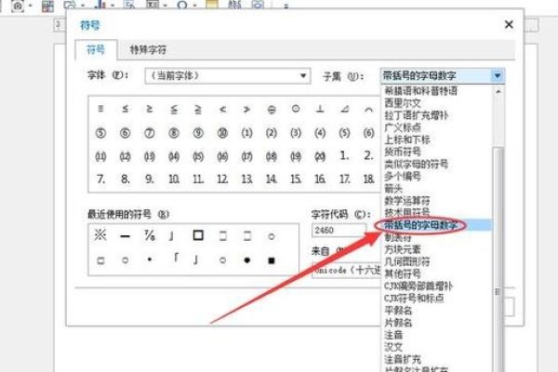Image resolution: width=558 pixels, height=372 pixels.
Task: Click subset list scrollbar up arrow
Action: click(x=498, y=92)
